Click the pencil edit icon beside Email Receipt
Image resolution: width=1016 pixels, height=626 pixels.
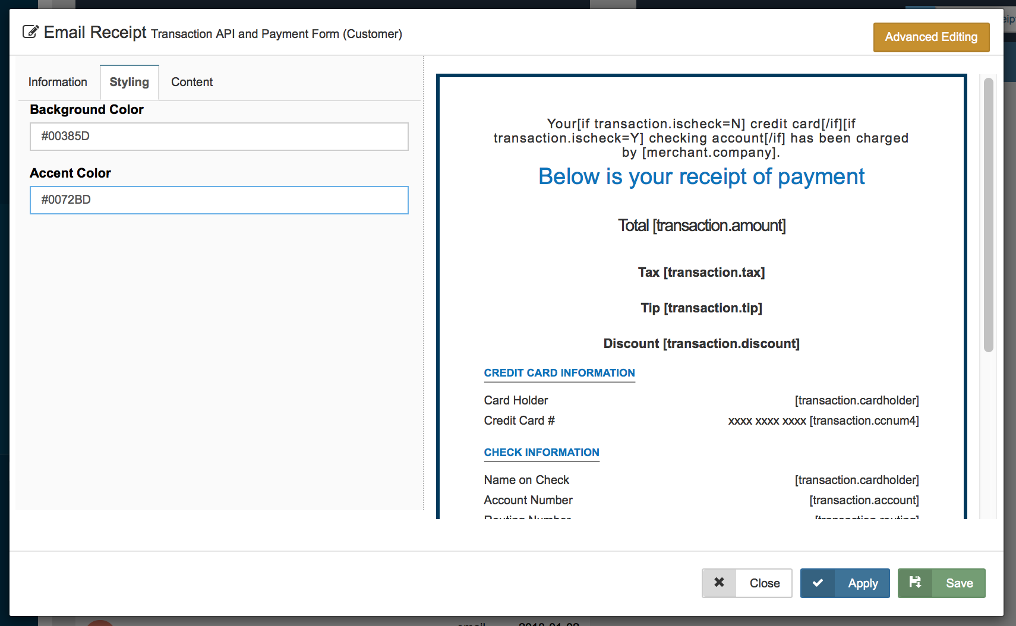tap(30, 32)
